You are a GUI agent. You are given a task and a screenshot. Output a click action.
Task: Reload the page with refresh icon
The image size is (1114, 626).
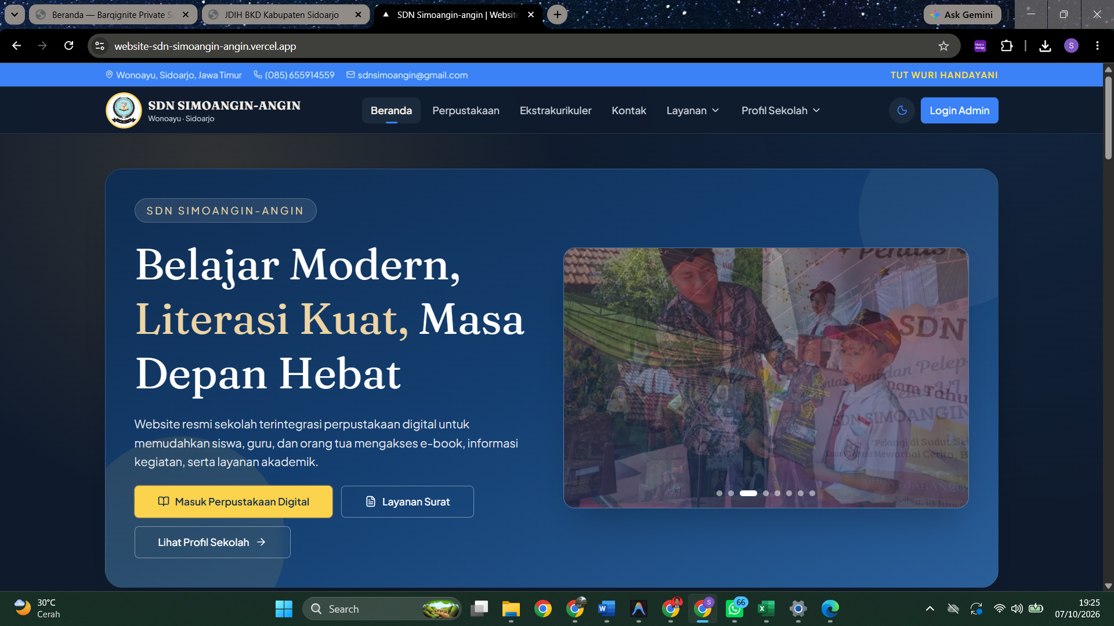coord(68,46)
